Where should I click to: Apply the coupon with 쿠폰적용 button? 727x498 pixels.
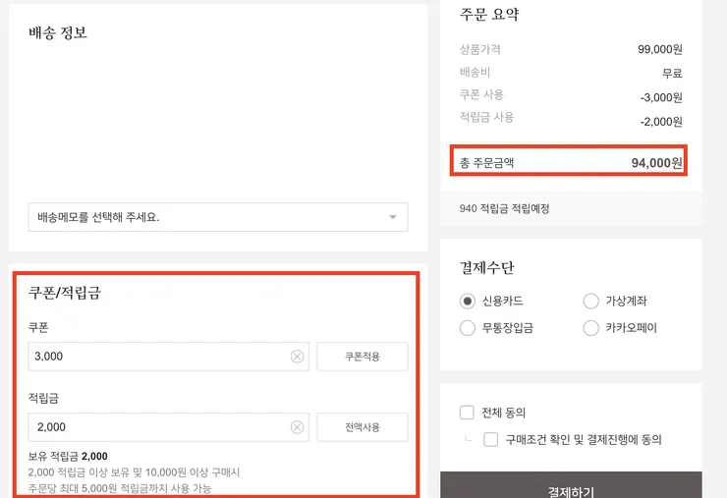(363, 357)
